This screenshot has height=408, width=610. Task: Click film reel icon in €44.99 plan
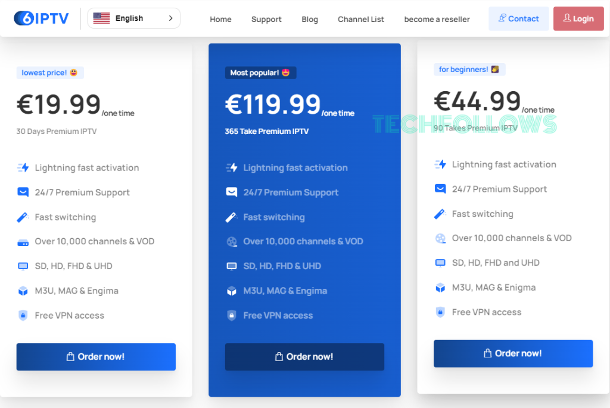click(440, 238)
